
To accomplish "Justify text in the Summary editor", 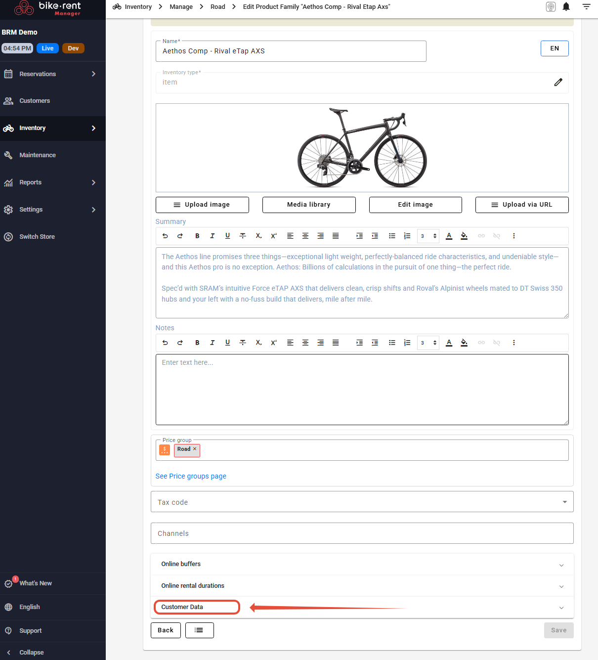I will point(336,236).
